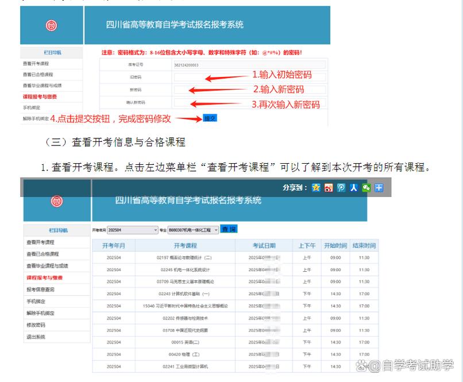Viewport: 463px width, 382px height.
Task: Share to QQ Zone via the star icon
Action: tap(315, 187)
